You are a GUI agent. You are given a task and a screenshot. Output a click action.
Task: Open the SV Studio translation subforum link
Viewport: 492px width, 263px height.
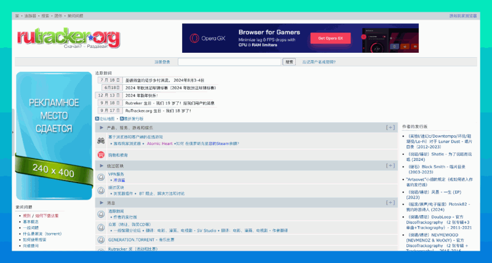[180, 230]
